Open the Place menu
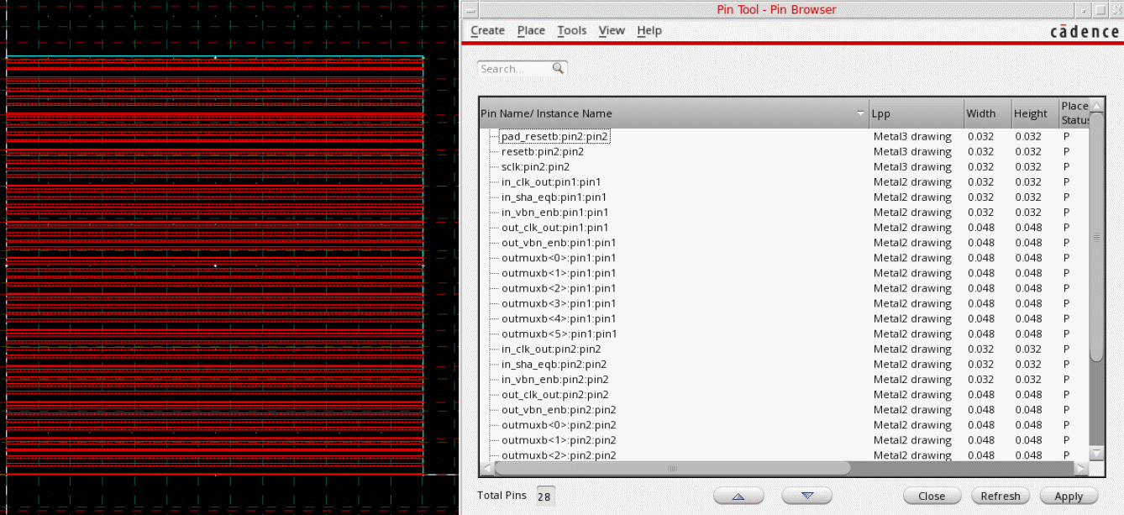 531,30
